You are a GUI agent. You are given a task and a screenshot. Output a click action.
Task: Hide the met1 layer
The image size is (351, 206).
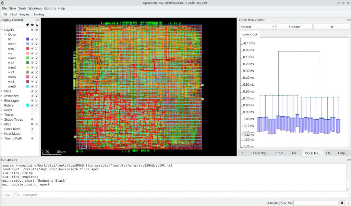pos(32,48)
